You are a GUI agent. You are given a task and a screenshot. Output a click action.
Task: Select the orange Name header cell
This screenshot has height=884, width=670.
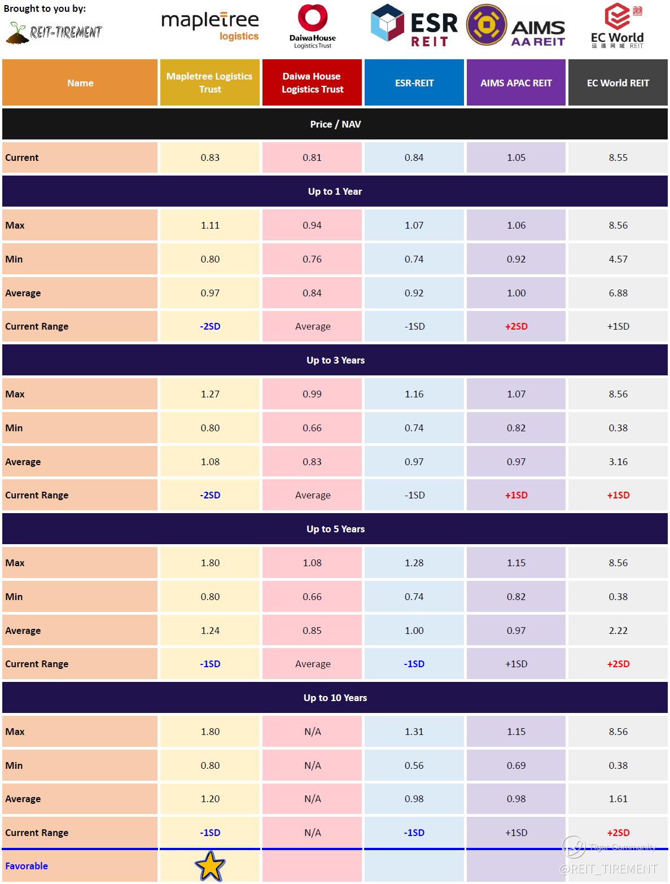(80, 83)
